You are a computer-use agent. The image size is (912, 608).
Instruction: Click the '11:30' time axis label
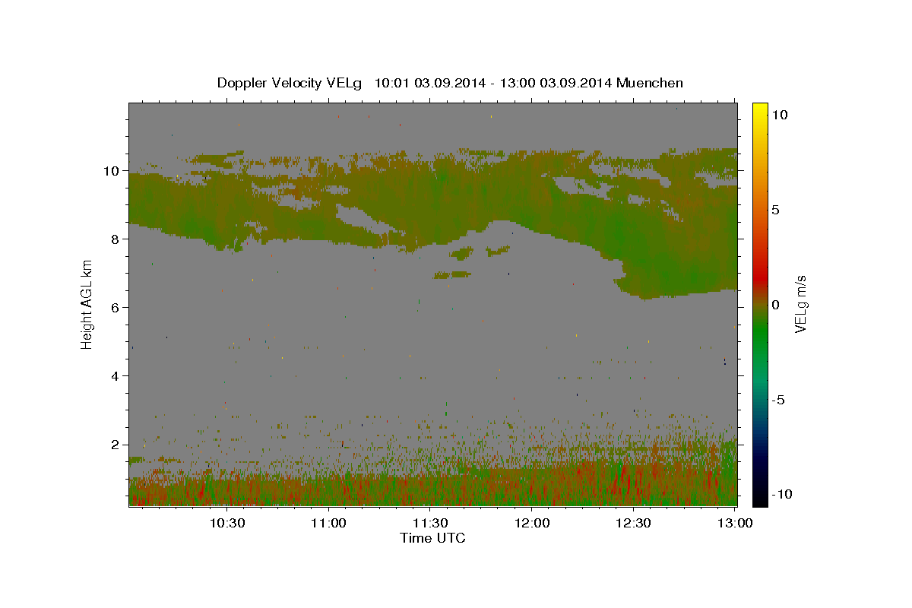[x=431, y=523]
